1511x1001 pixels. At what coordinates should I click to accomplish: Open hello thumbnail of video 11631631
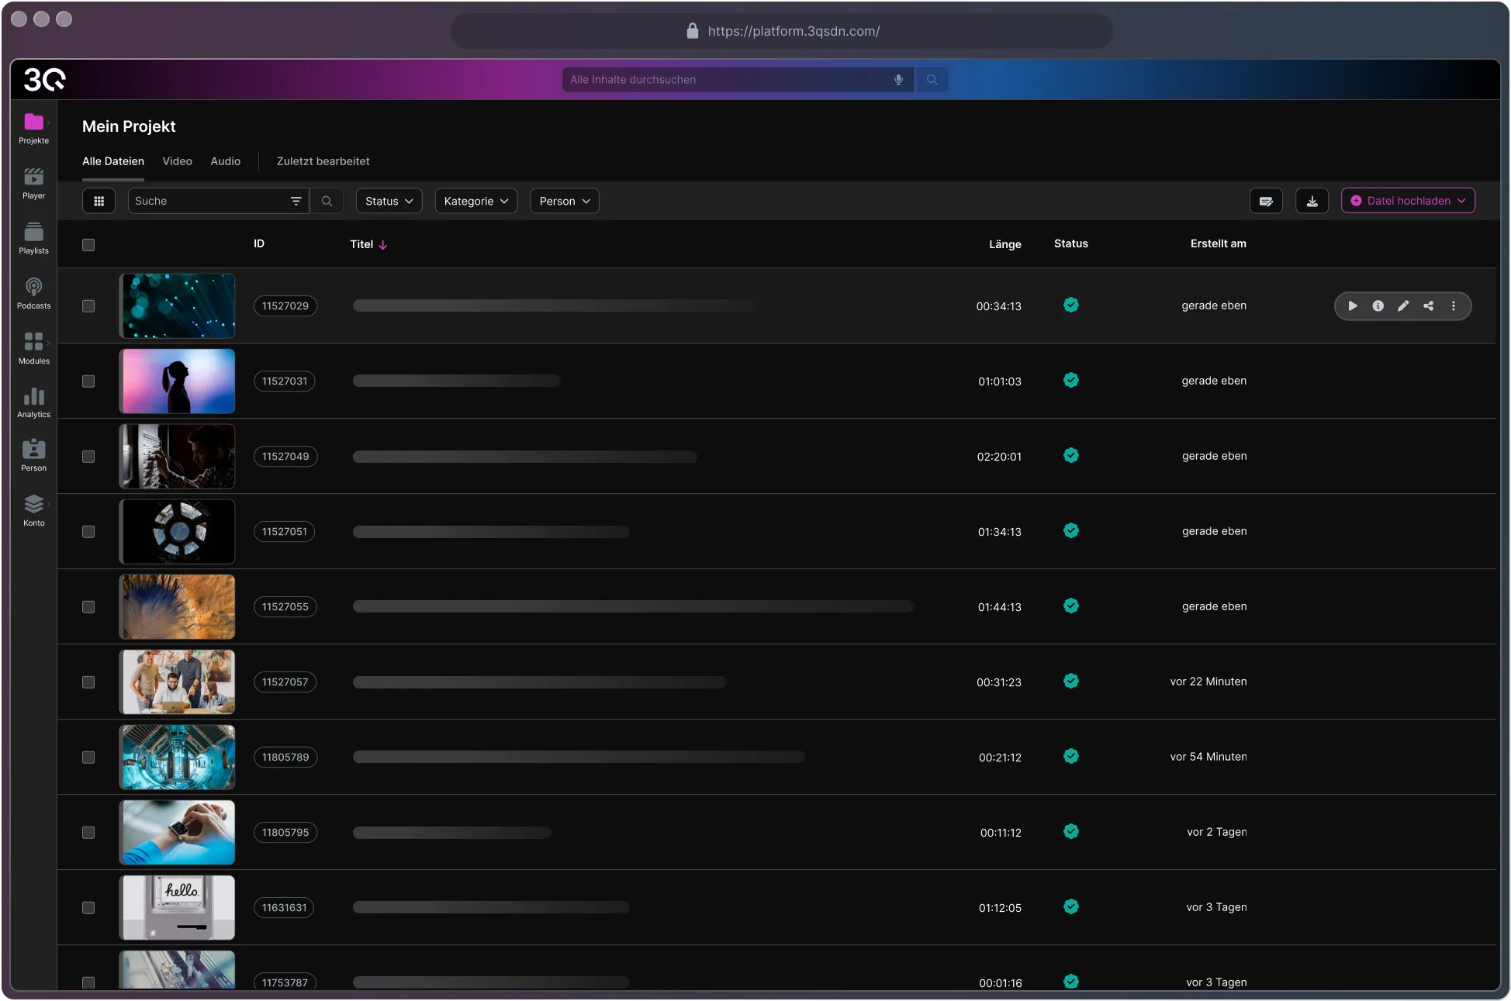point(177,907)
